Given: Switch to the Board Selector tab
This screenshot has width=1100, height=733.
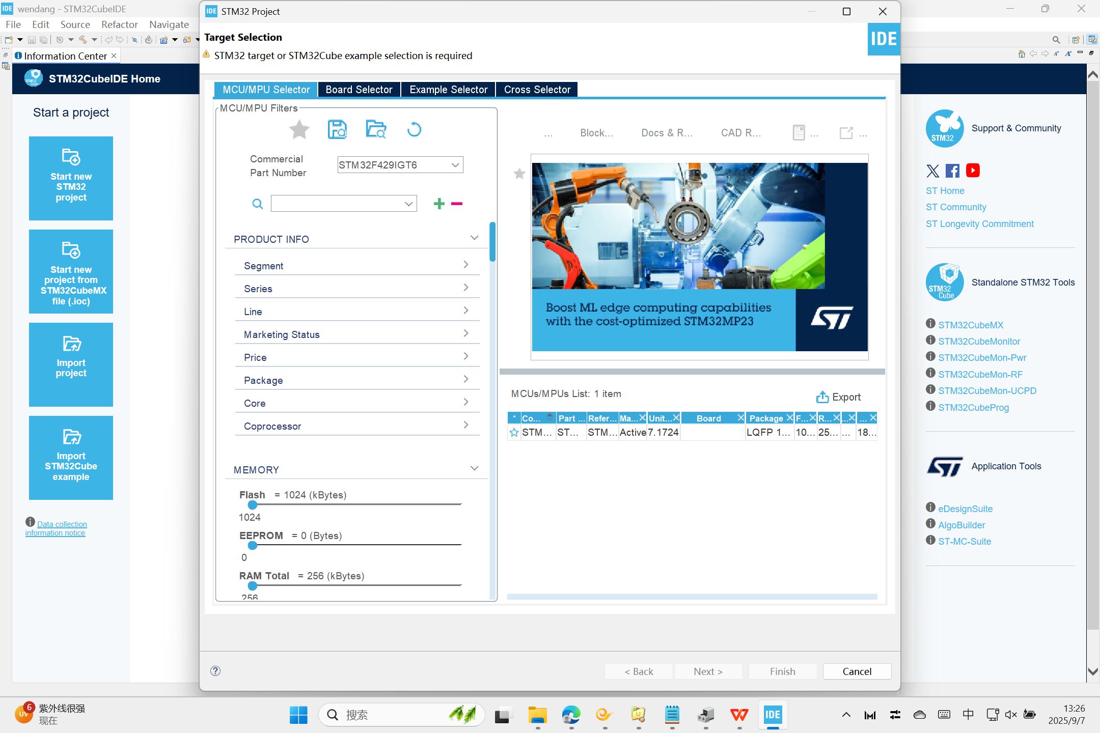Looking at the screenshot, I should point(359,90).
